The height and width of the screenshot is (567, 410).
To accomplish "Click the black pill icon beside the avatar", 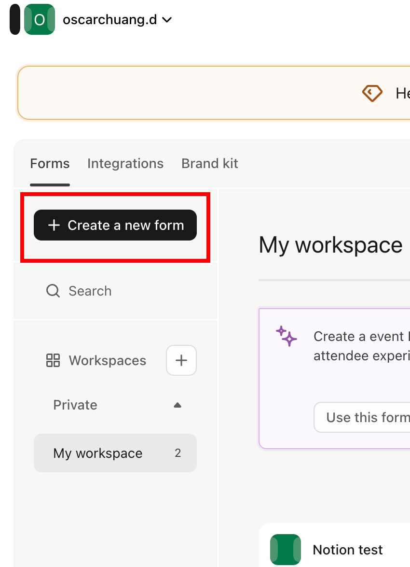I will [x=15, y=19].
